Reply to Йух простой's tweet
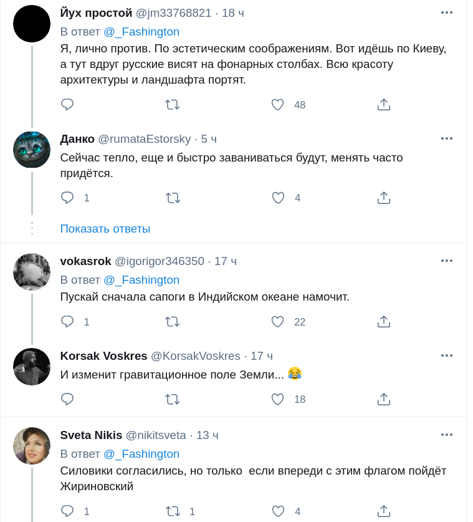473x522 pixels. click(x=67, y=105)
